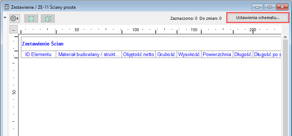Click the select-in-3D green cube icon

(48, 19)
